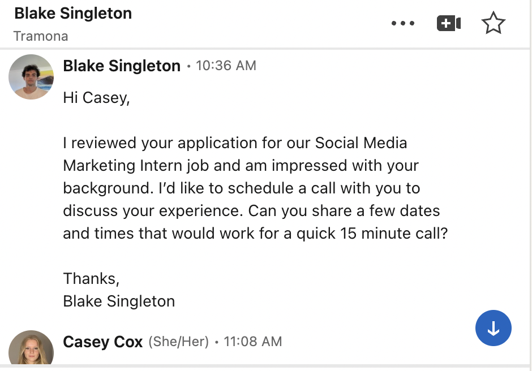Viewport: 532px width, 371px height.
Task: Open the three-dot conversation options menu
Action: (403, 23)
